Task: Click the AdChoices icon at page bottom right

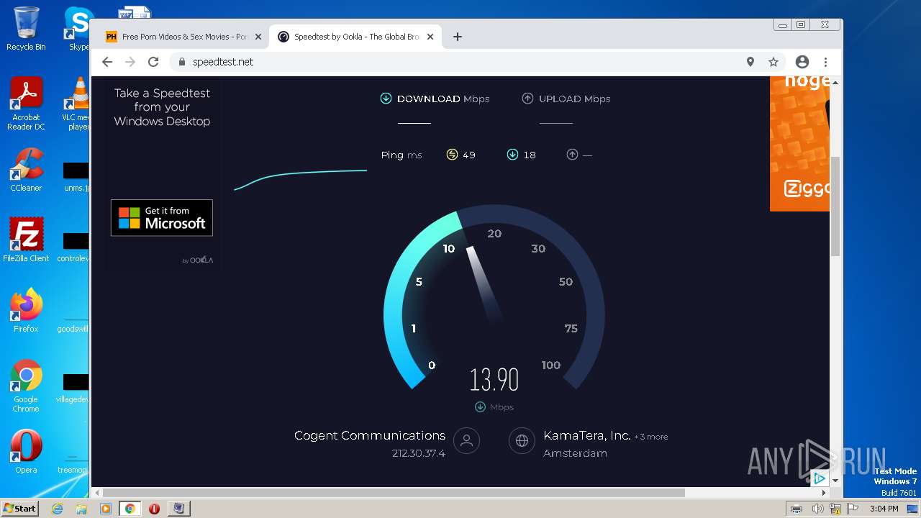Action: click(x=820, y=478)
